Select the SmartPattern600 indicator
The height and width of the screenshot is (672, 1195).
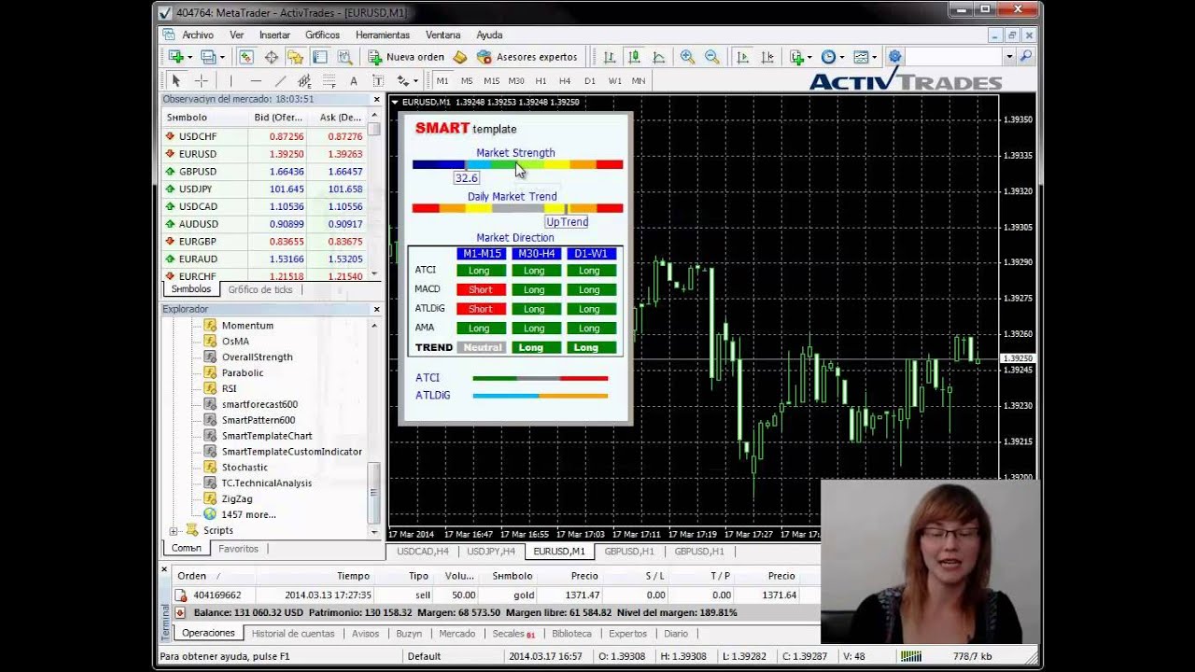pos(258,420)
